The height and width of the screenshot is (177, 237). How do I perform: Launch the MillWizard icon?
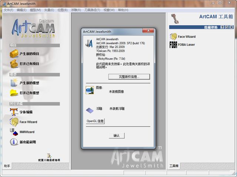pyautogui.click(x=14, y=132)
